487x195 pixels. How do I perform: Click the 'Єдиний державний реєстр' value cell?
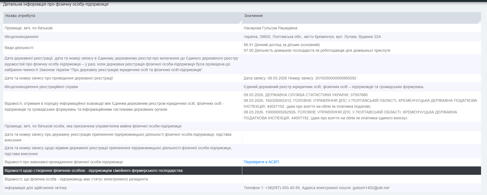(333, 87)
